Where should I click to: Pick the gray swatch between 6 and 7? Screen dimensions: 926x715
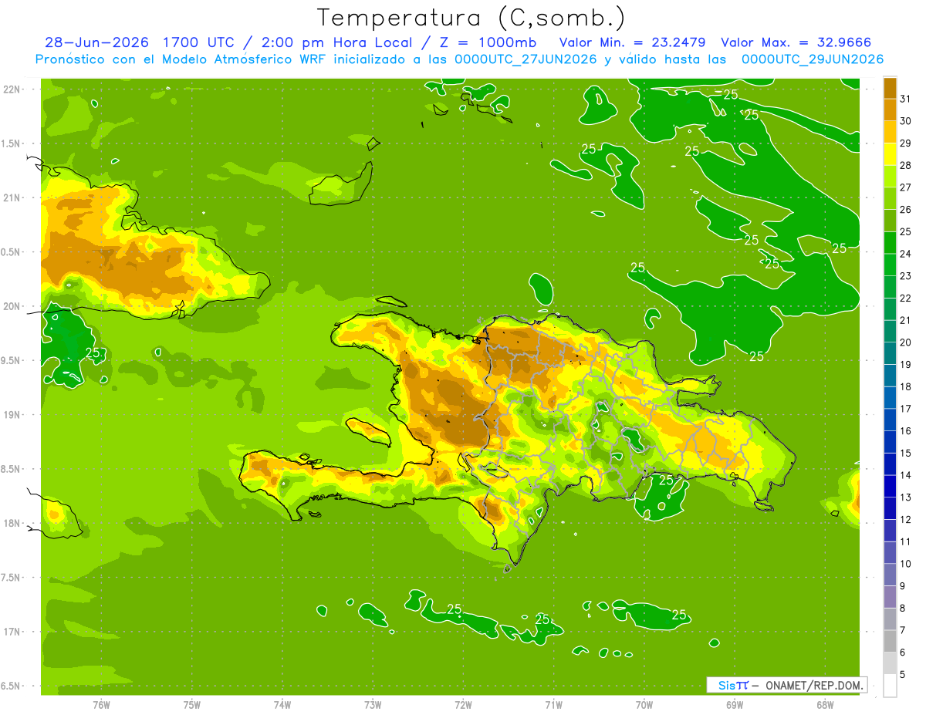(890, 642)
